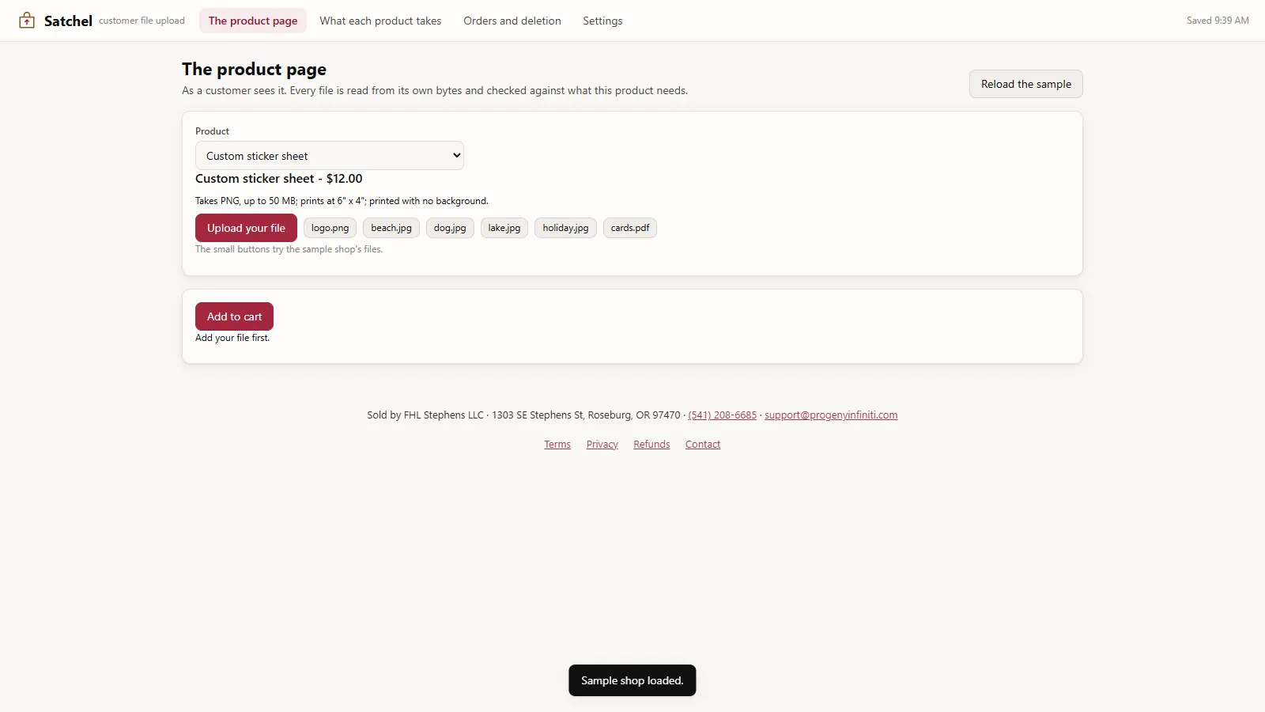The image size is (1265, 712).
Task: Select The product page tab
Action: (x=253, y=21)
